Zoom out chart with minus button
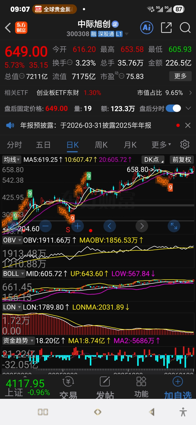Screen dimensions: 196x425 [x=45, y=226]
